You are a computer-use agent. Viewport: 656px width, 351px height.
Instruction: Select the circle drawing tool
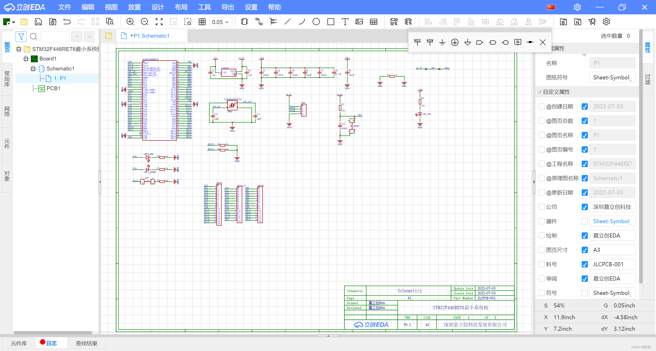point(316,22)
